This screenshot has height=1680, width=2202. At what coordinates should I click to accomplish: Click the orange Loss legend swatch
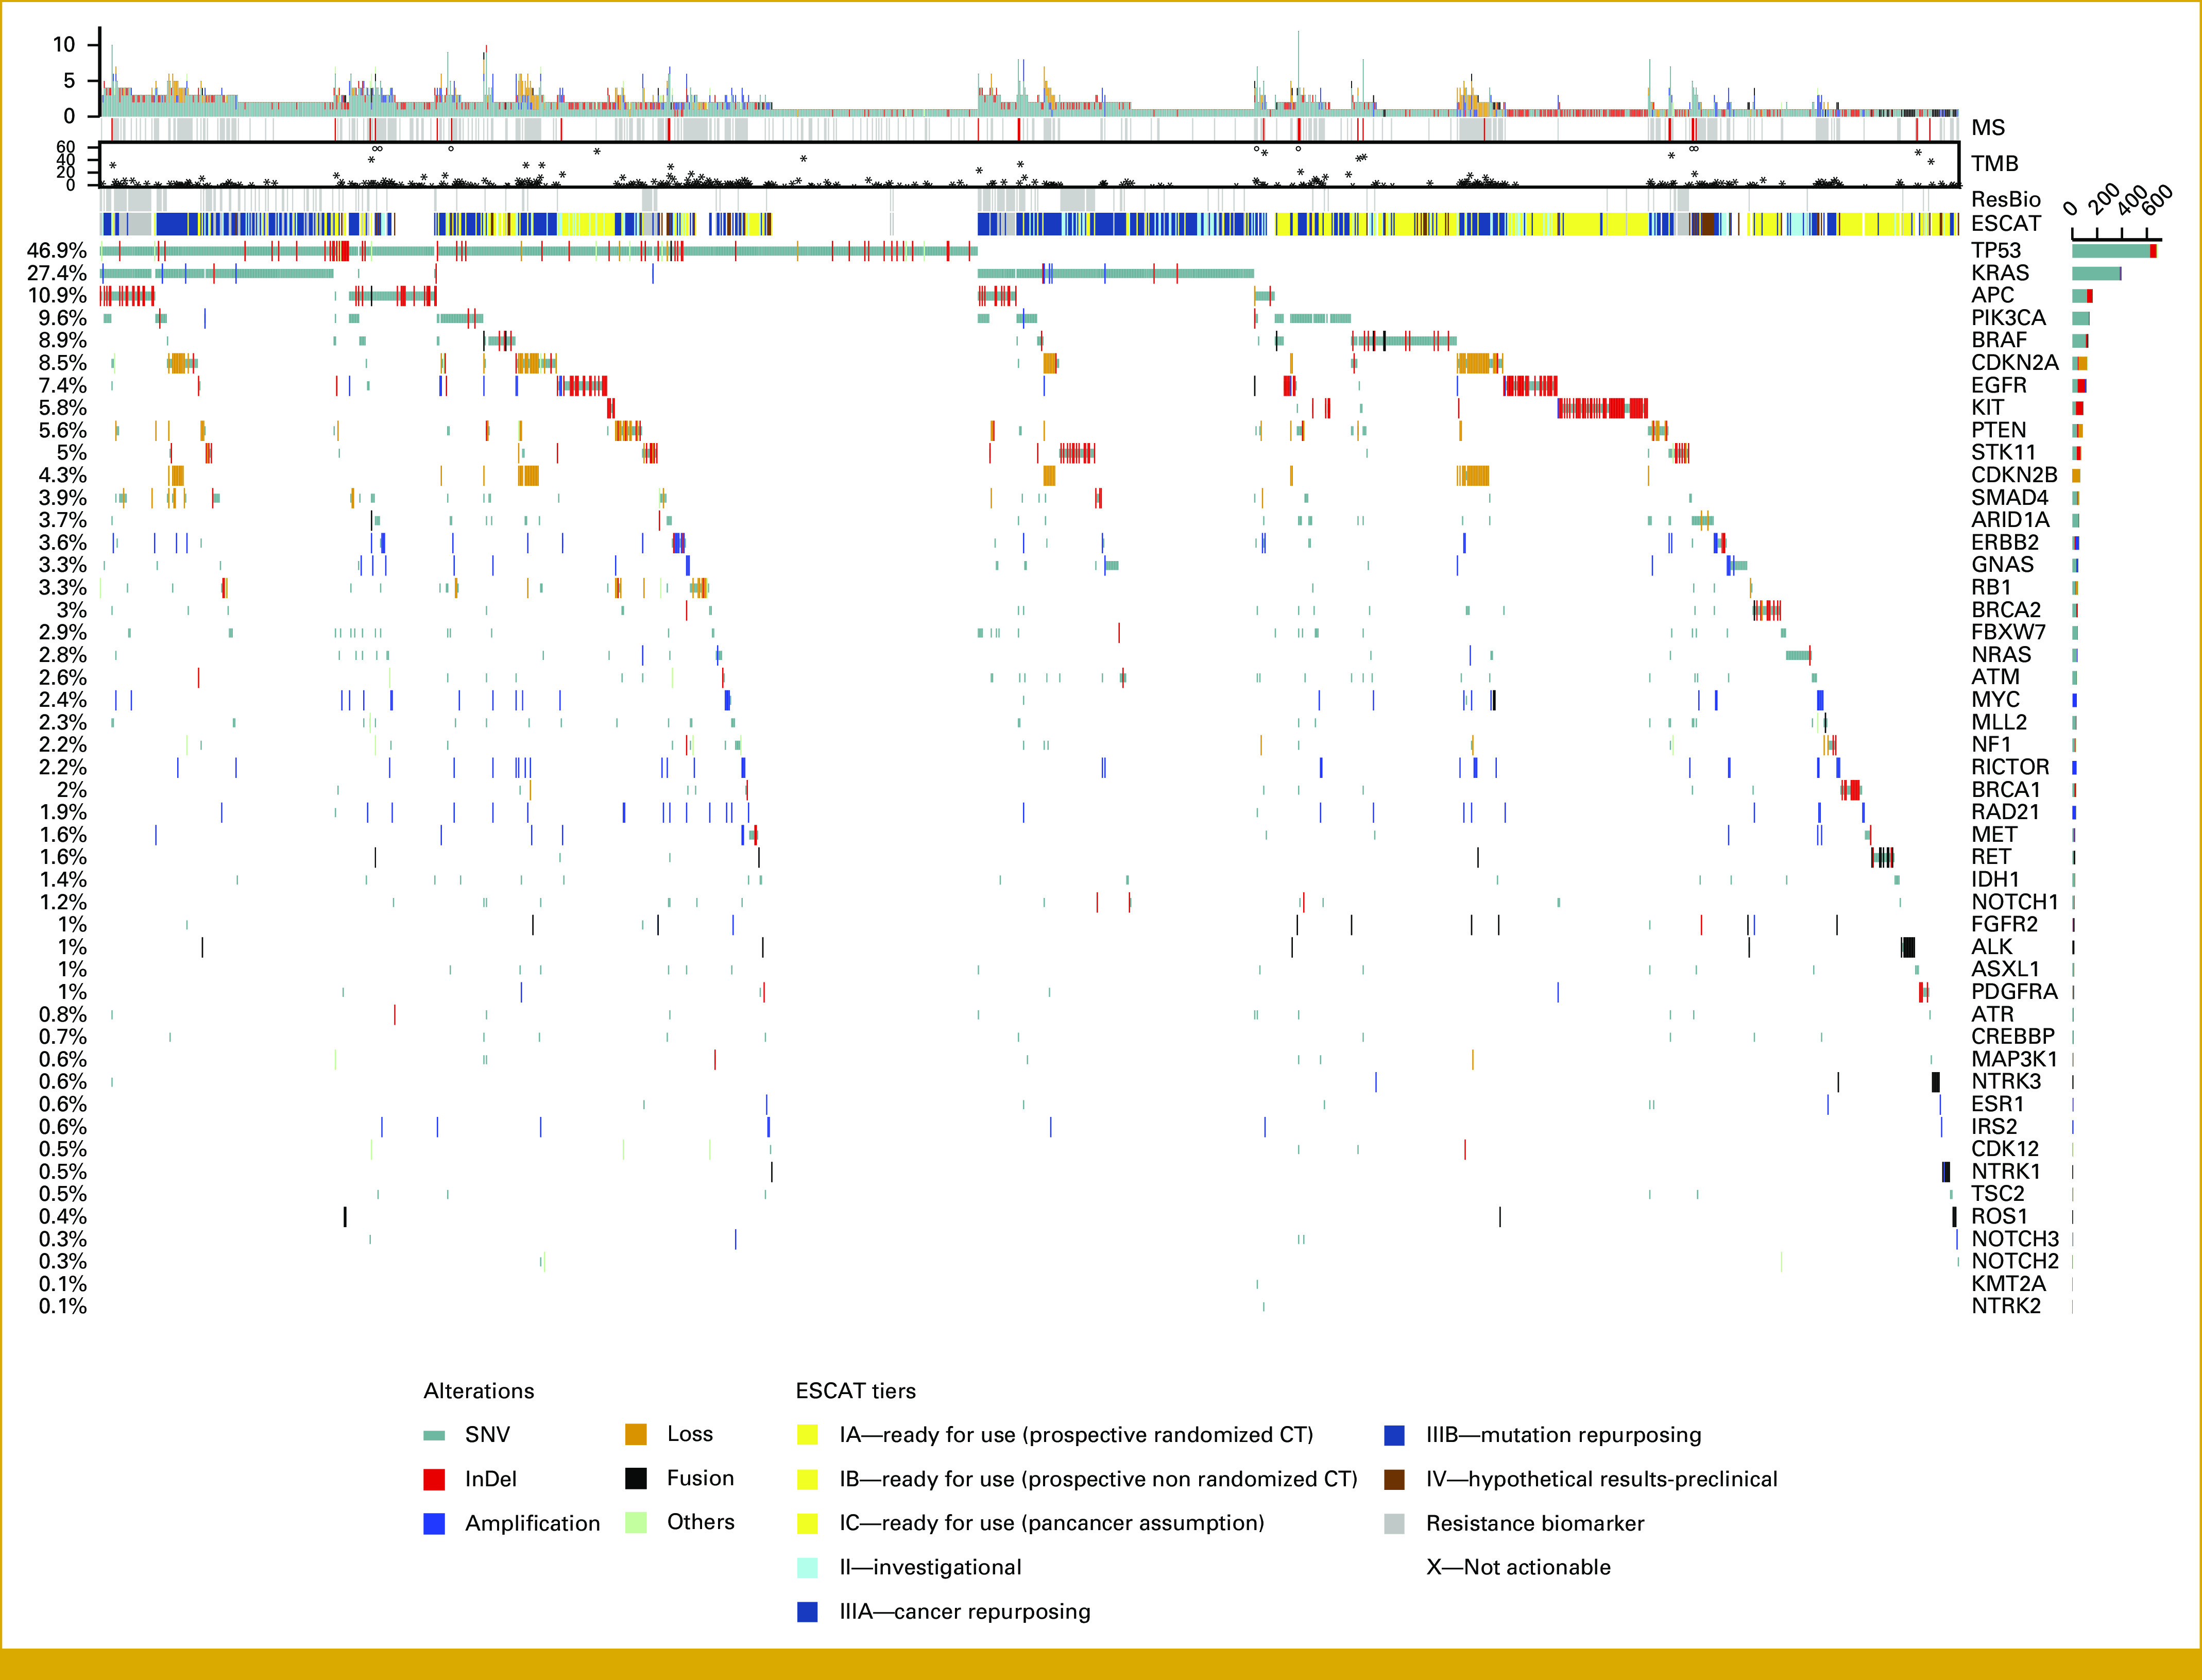click(636, 1434)
